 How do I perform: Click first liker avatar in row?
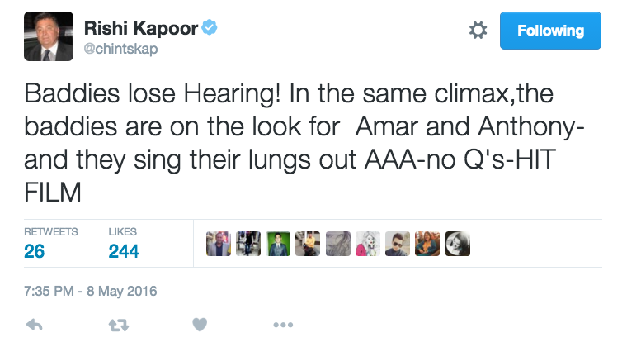219,243
